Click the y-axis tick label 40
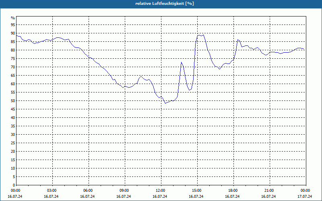The width and height of the screenshot is (322, 201). tap(13, 117)
